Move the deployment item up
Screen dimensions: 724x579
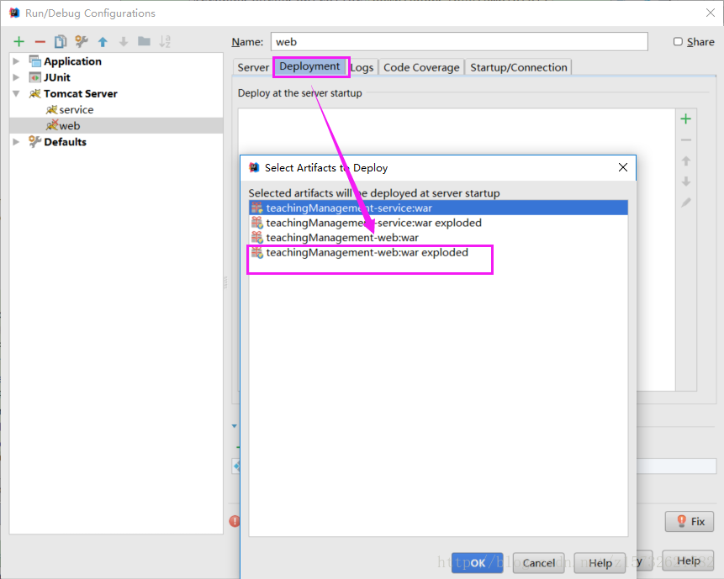click(x=685, y=161)
